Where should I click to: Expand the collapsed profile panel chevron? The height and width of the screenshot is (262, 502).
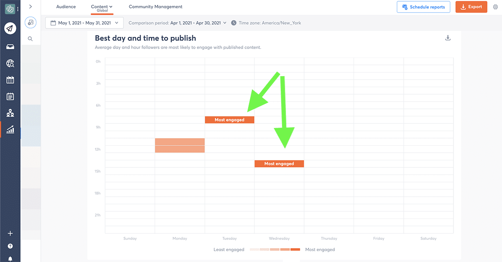pos(31,7)
